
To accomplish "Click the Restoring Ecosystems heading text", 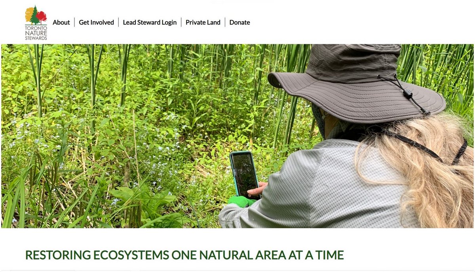I will tap(184, 255).
